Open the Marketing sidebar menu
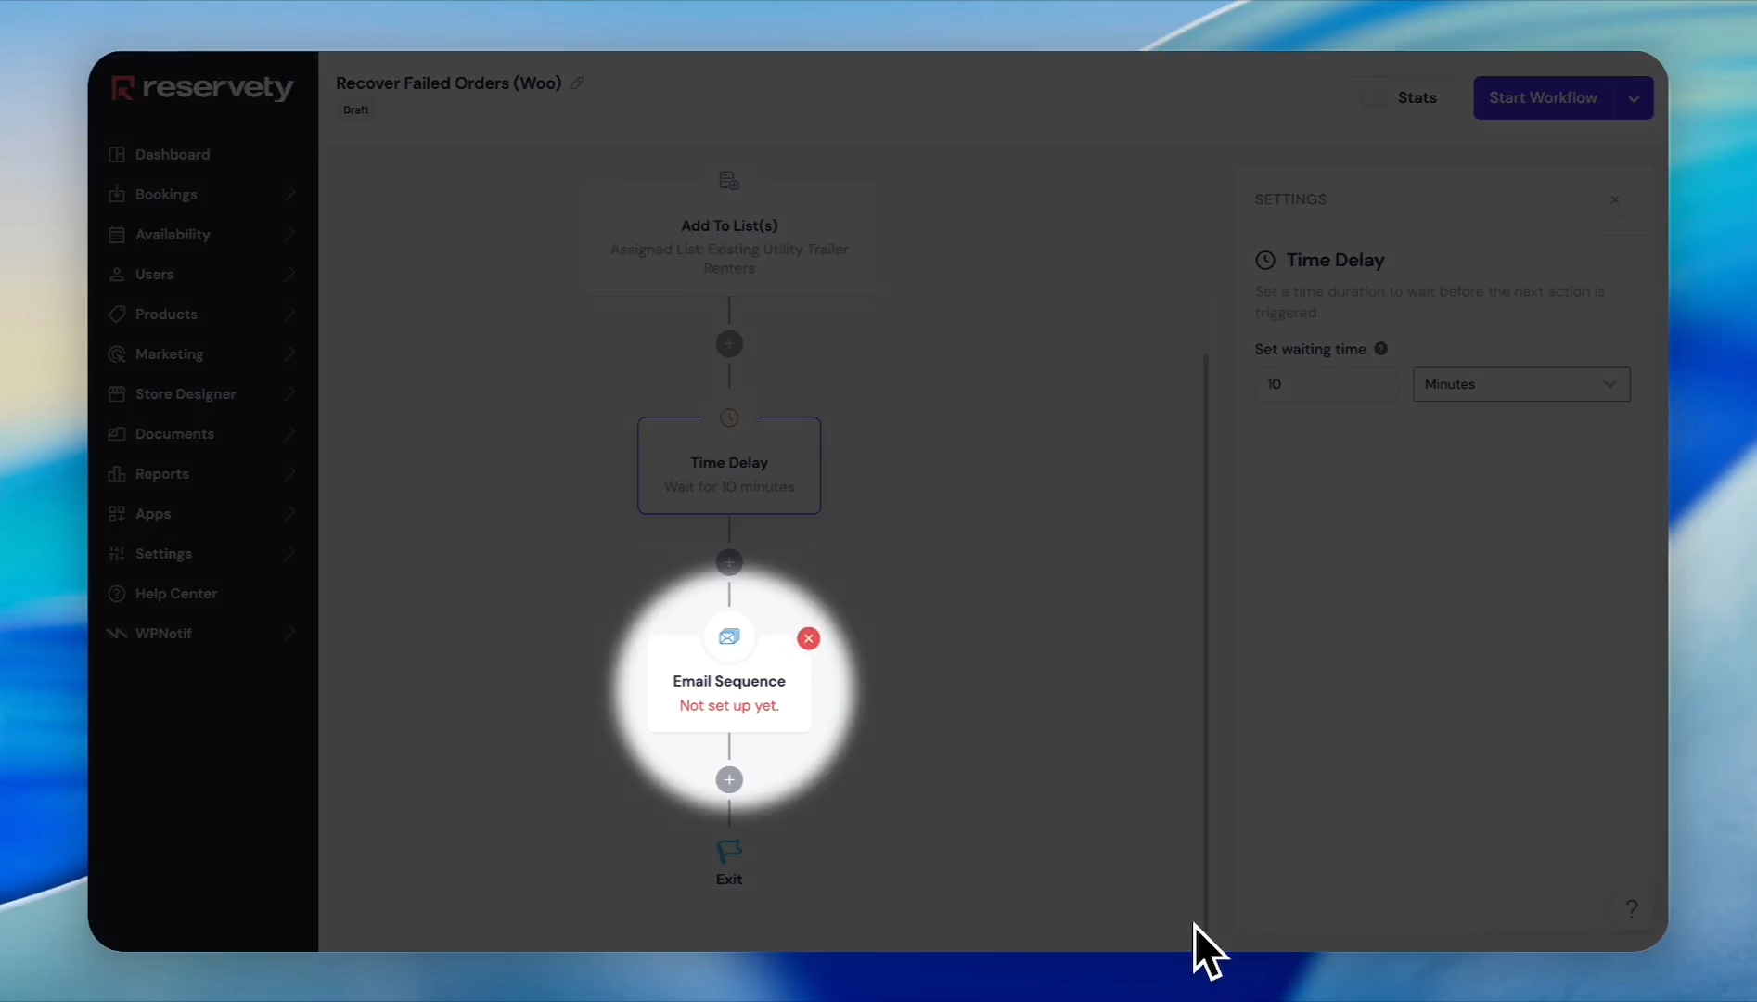This screenshot has height=1002, width=1757. (x=202, y=353)
